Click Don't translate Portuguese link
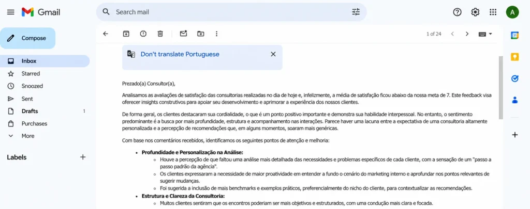Viewport: 530px width, 209px height. click(x=180, y=54)
